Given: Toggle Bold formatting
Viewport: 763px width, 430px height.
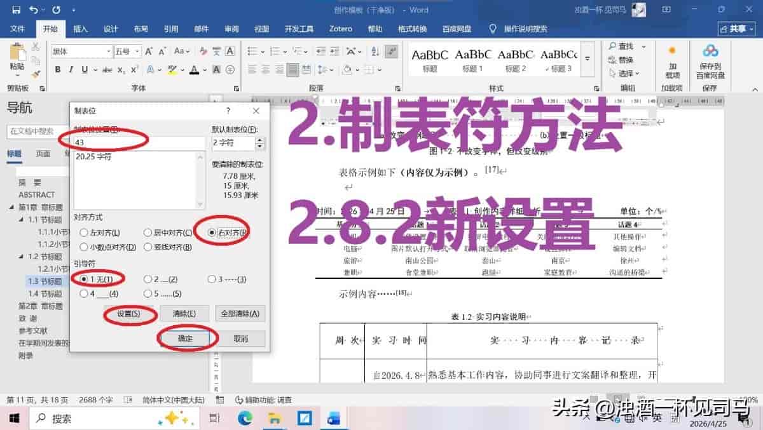Looking at the screenshot, I should pyautogui.click(x=57, y=70).
